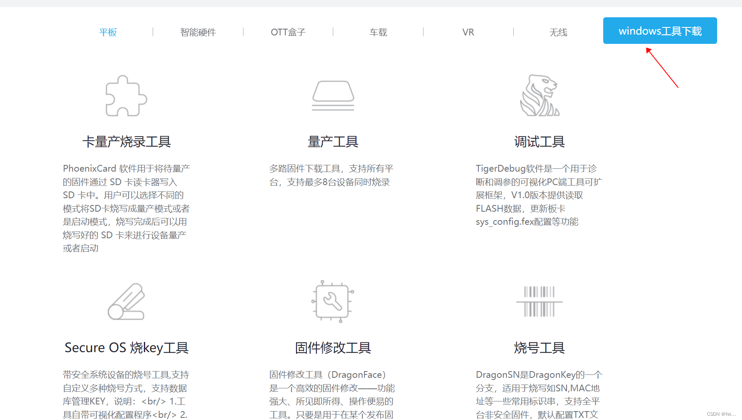
Task: Switch to the OTT盒子 tab
Action: point(288,32)
